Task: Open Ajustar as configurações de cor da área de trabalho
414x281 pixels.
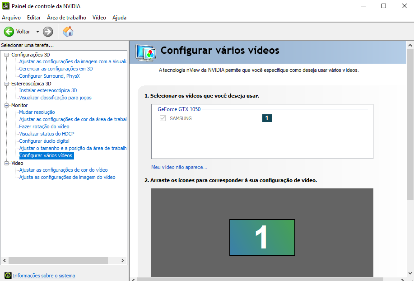Action: [x=73, y=119]
